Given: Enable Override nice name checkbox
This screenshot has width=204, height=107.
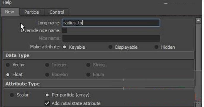Looking at the screenshot, I should pyautogui.click(x=64, y=30).
